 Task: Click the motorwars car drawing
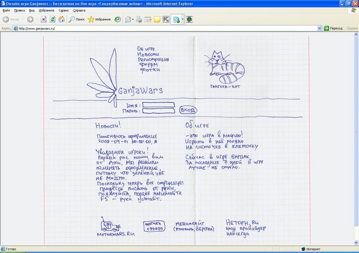point(110,224)
